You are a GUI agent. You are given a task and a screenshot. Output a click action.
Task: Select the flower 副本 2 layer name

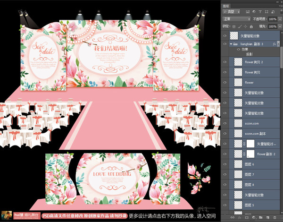266,154
